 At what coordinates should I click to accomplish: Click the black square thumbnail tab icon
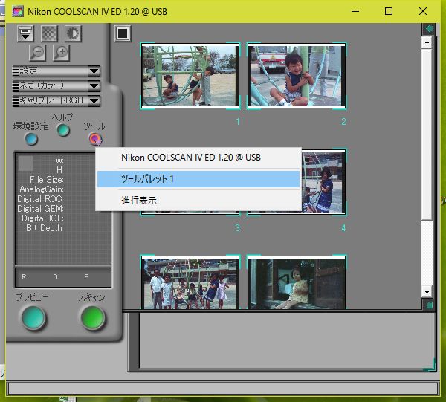[123, 33]
